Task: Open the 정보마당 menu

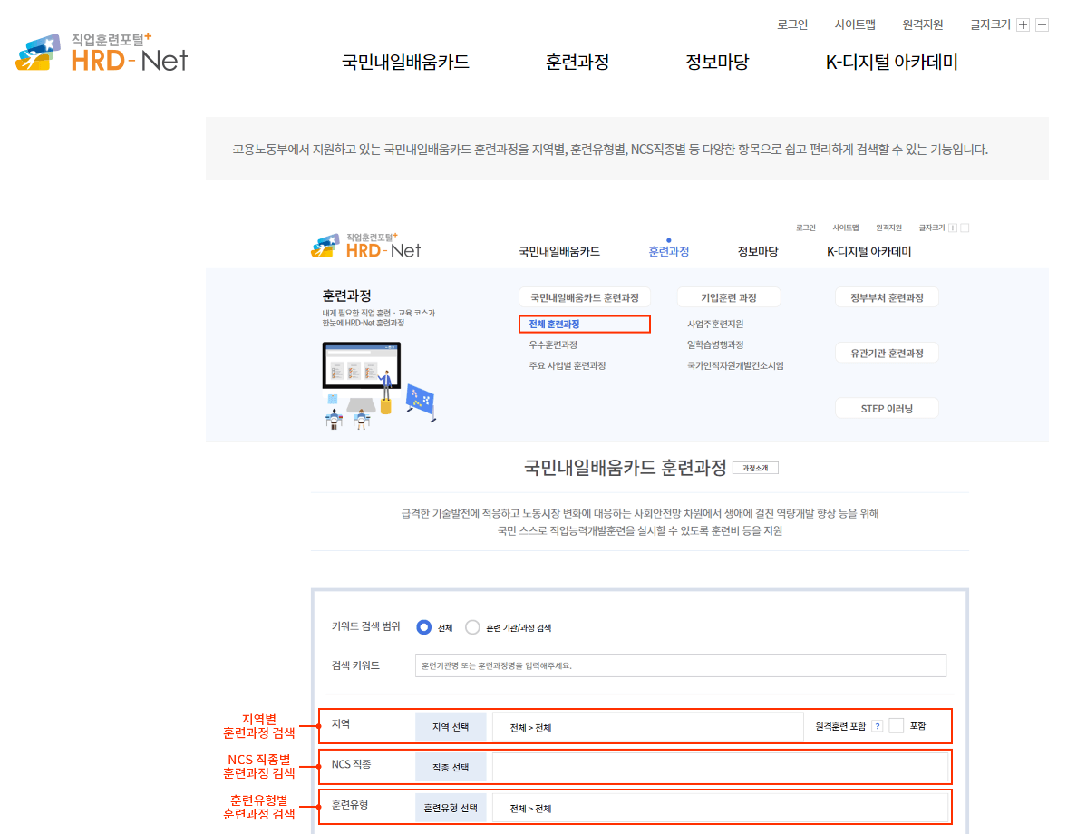Action: (717, 63)
